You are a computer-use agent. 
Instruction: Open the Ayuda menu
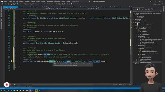68,1
